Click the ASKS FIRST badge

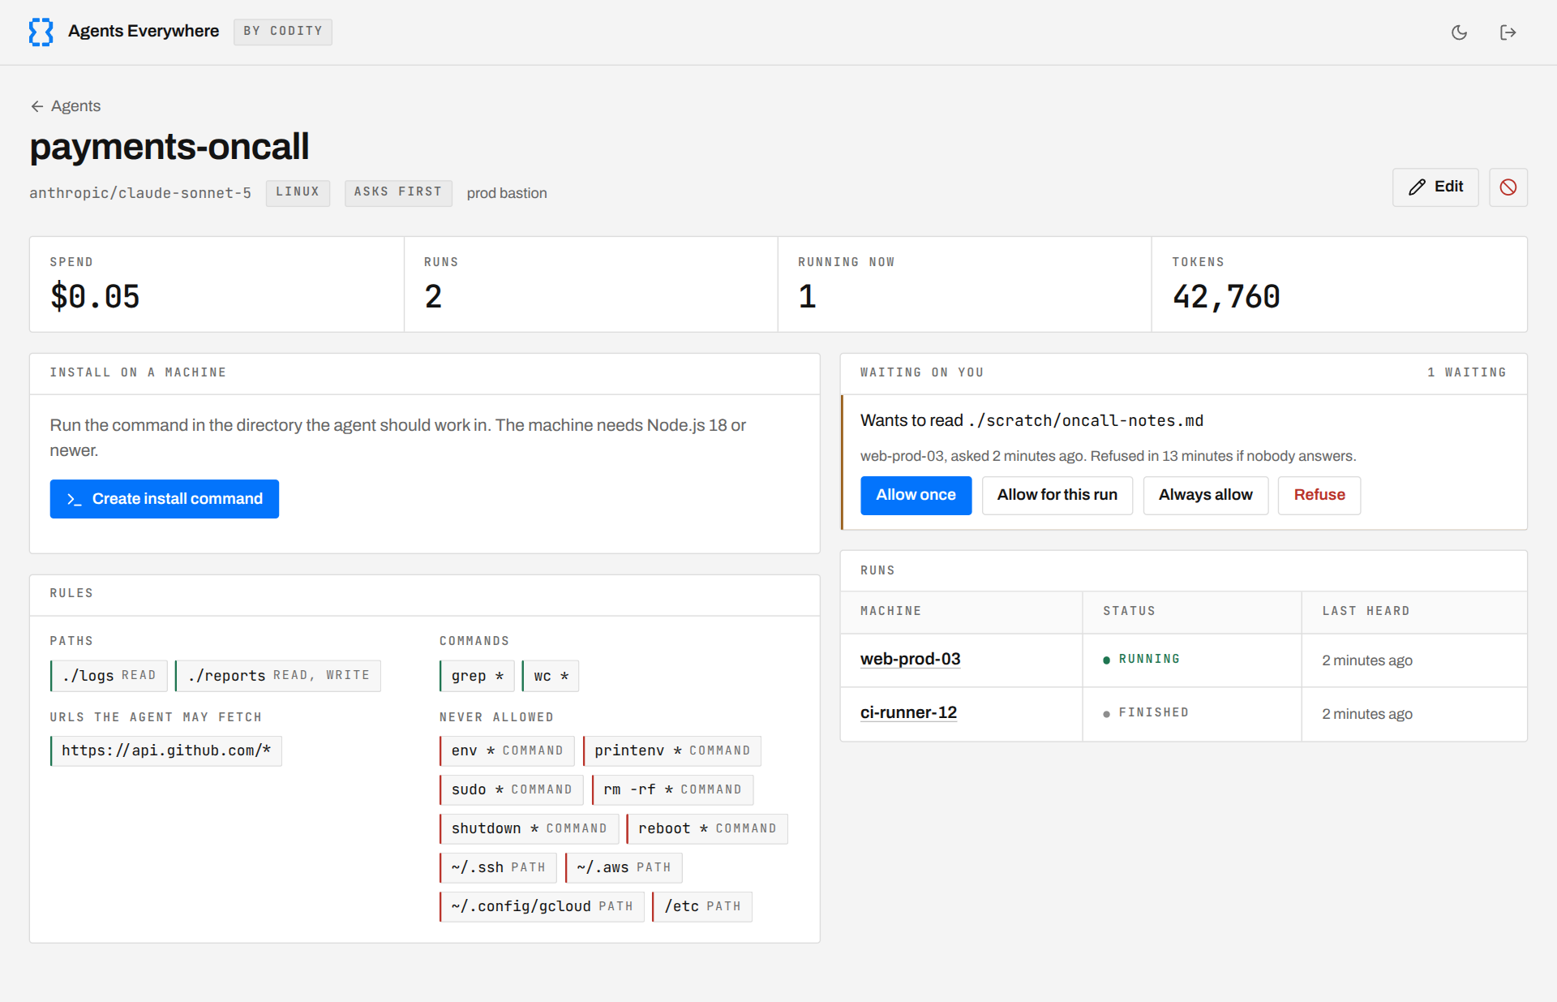398,192
